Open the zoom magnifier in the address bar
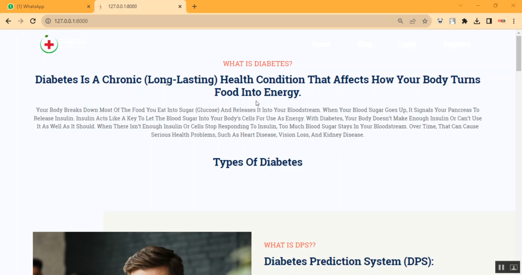 pos(400,21)
